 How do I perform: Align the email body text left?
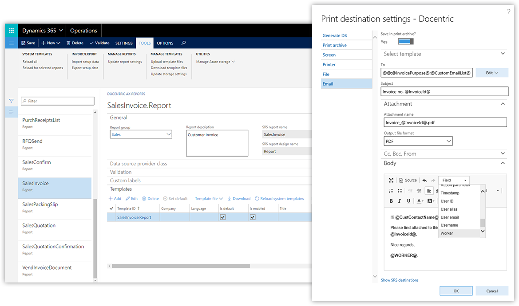pos(429,191)
